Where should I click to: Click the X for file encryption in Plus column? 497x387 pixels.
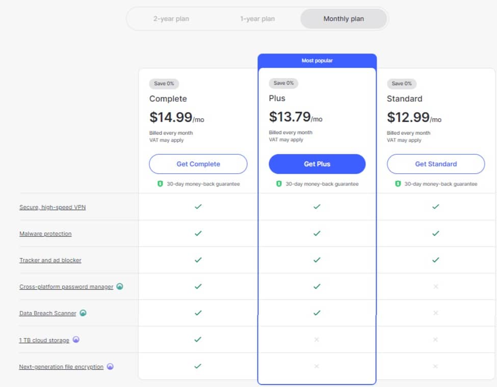click(317, 366)
